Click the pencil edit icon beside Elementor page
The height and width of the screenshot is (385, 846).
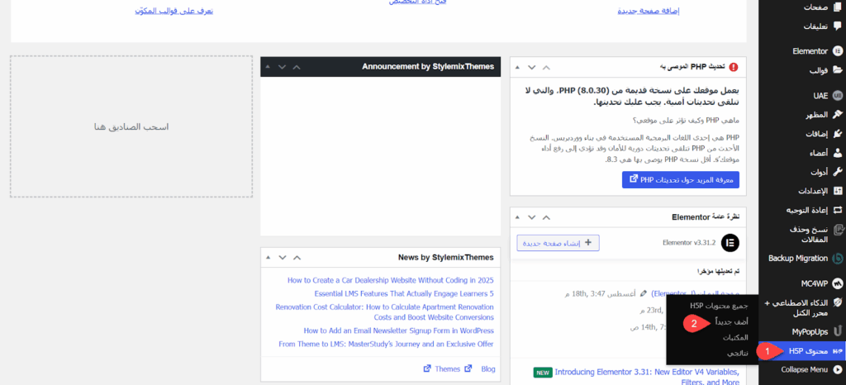643,294
